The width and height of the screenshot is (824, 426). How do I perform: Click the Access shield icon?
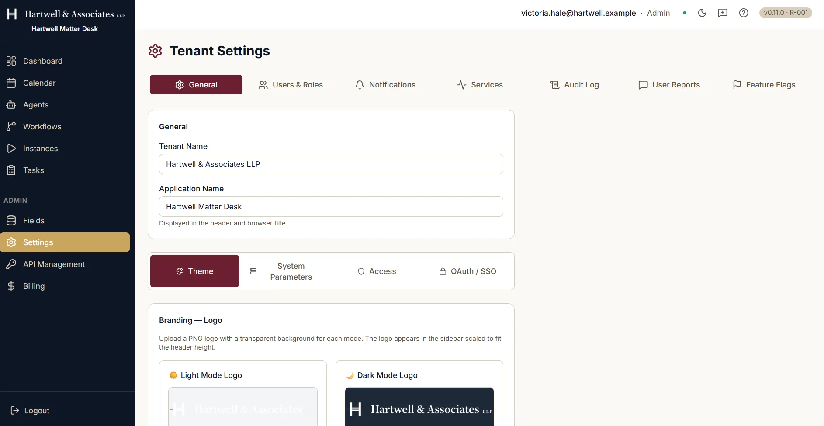tap(361, 271)
